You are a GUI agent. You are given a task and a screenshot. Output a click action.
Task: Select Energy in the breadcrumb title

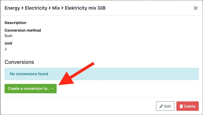12,8
